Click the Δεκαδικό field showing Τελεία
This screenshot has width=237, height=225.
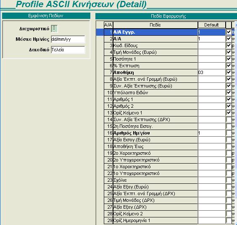[x=68, y=50]
